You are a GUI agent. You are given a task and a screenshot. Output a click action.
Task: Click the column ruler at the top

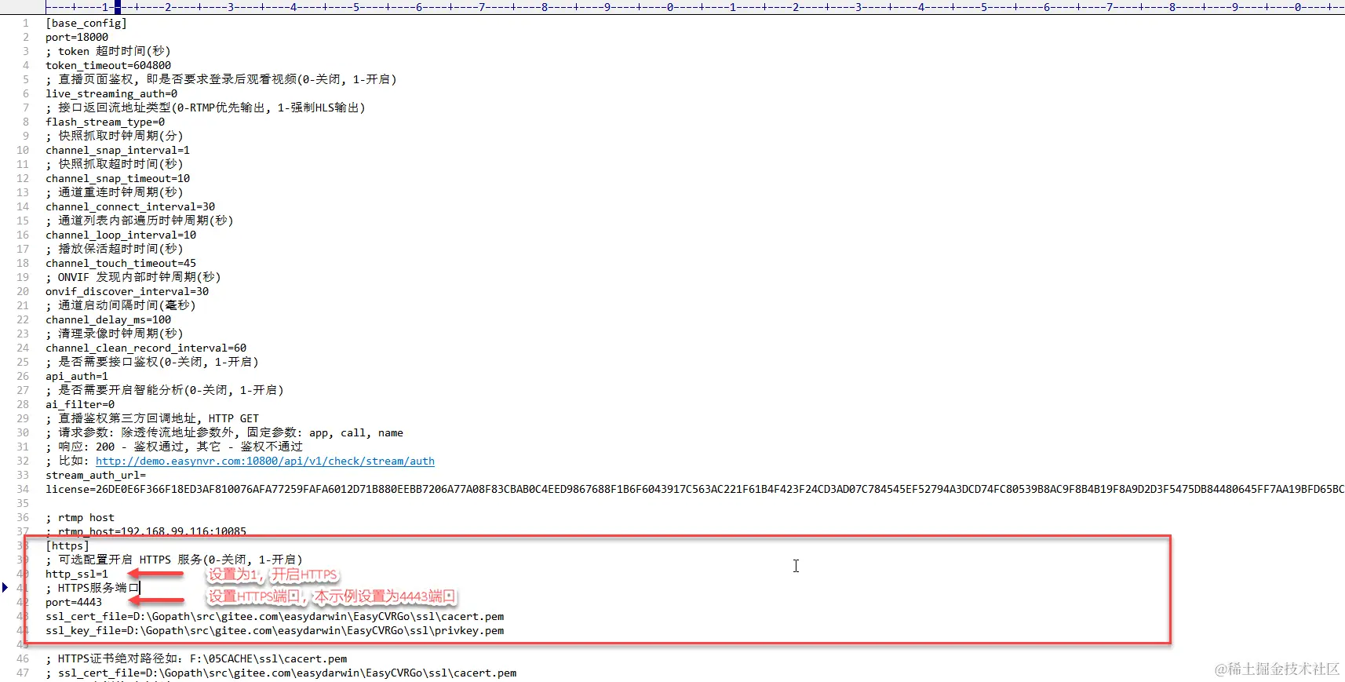(694, 7)
